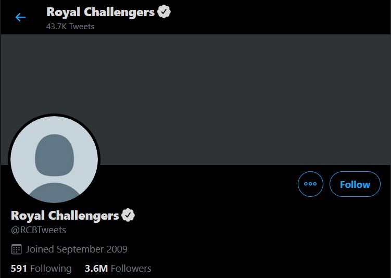This screenshot has height=278, width=391.
Task: Open the Following list link
Action: click(41, 269)
